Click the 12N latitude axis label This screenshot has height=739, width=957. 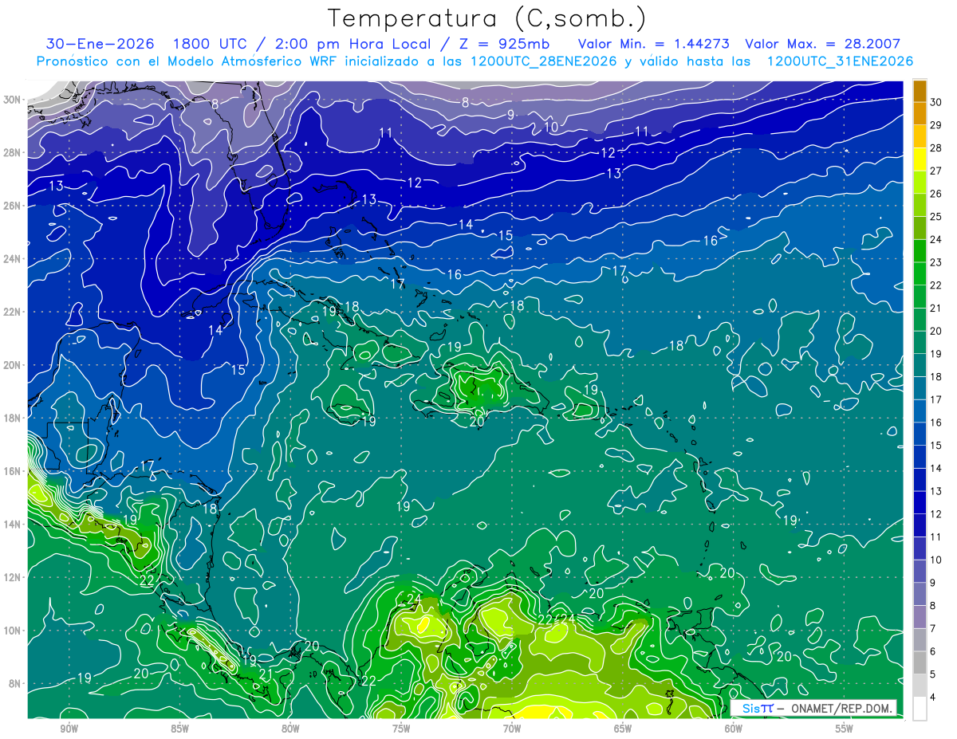pyautogui.click(x=12, y=577)
